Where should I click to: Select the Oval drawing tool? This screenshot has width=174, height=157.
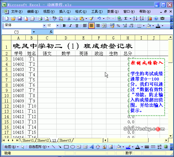click(73, 147)
